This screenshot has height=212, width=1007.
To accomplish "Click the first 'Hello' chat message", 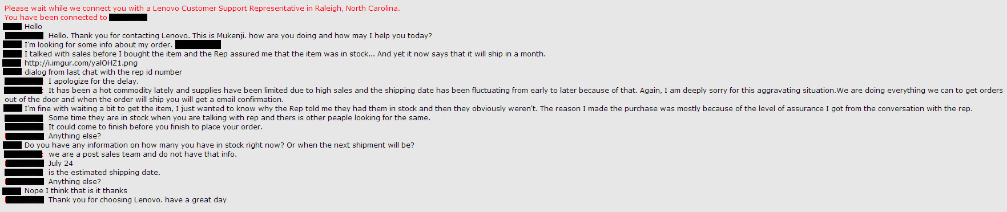I will point(33,26).
